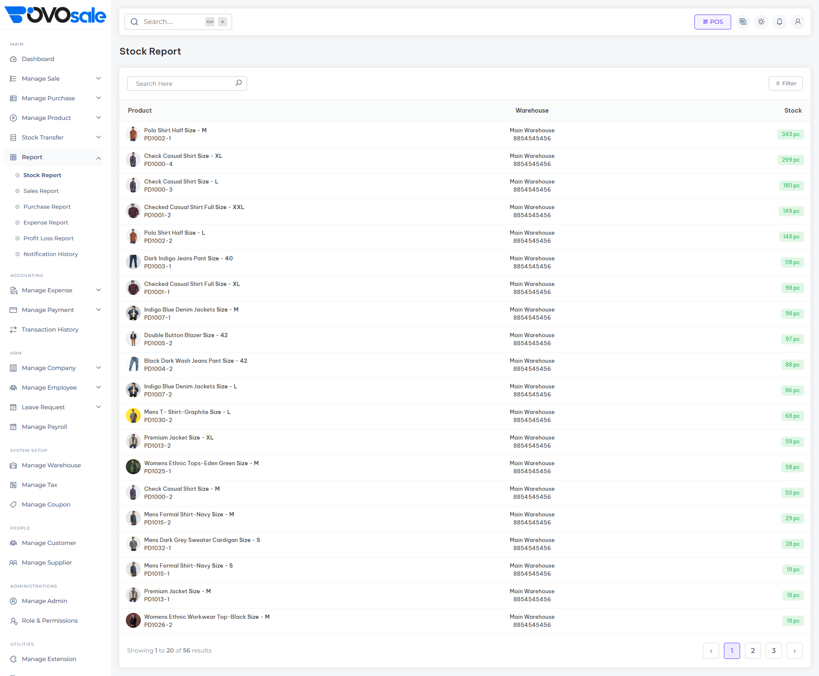
Task: Click the Manage Extension puzzle icon
Action: coord(13,659)
